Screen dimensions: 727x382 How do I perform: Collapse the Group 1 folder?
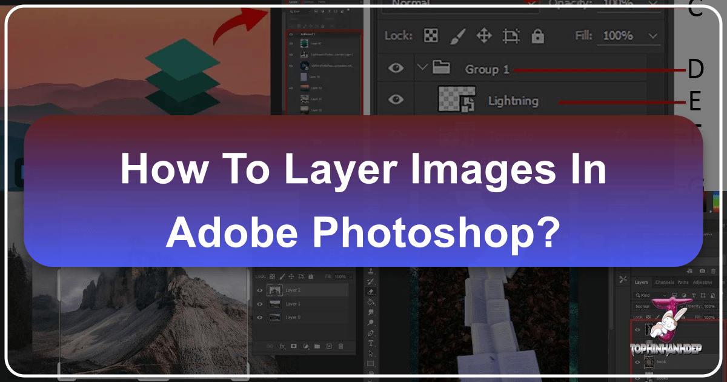(x=422, y=68)
